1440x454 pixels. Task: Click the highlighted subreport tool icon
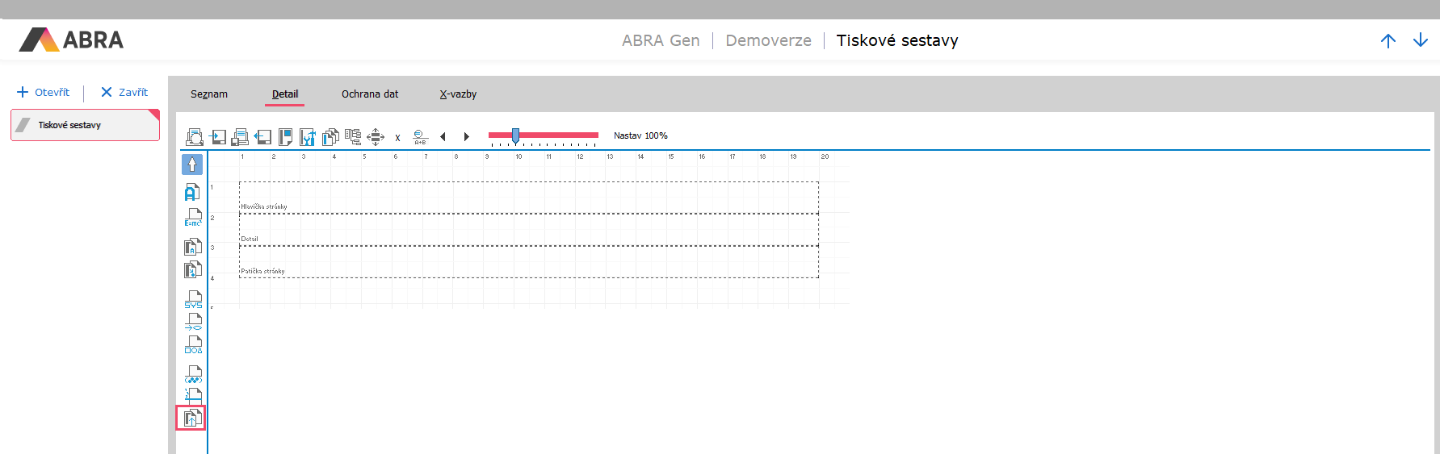[191, 418]
